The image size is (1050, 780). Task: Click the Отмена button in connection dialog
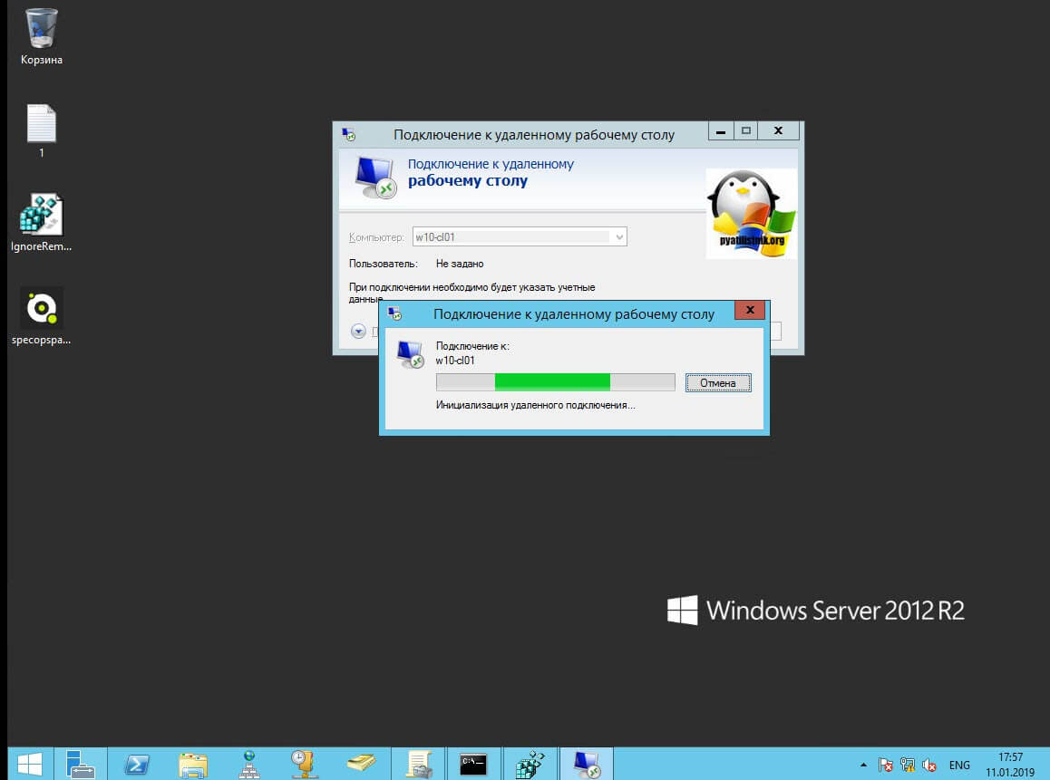(x=718, y=383)
